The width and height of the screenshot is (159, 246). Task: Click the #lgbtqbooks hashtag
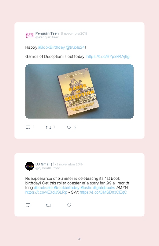pyautogui.click(x=104, y=187)
